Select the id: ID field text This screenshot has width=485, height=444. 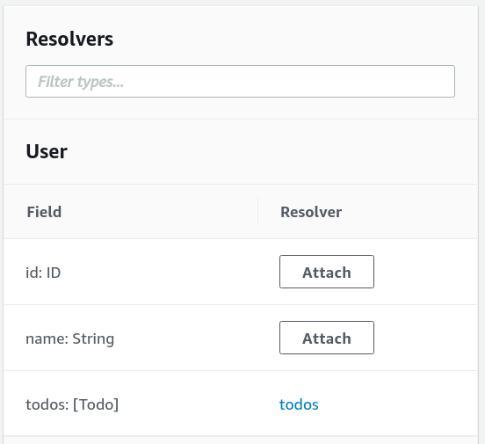[43, 273]
